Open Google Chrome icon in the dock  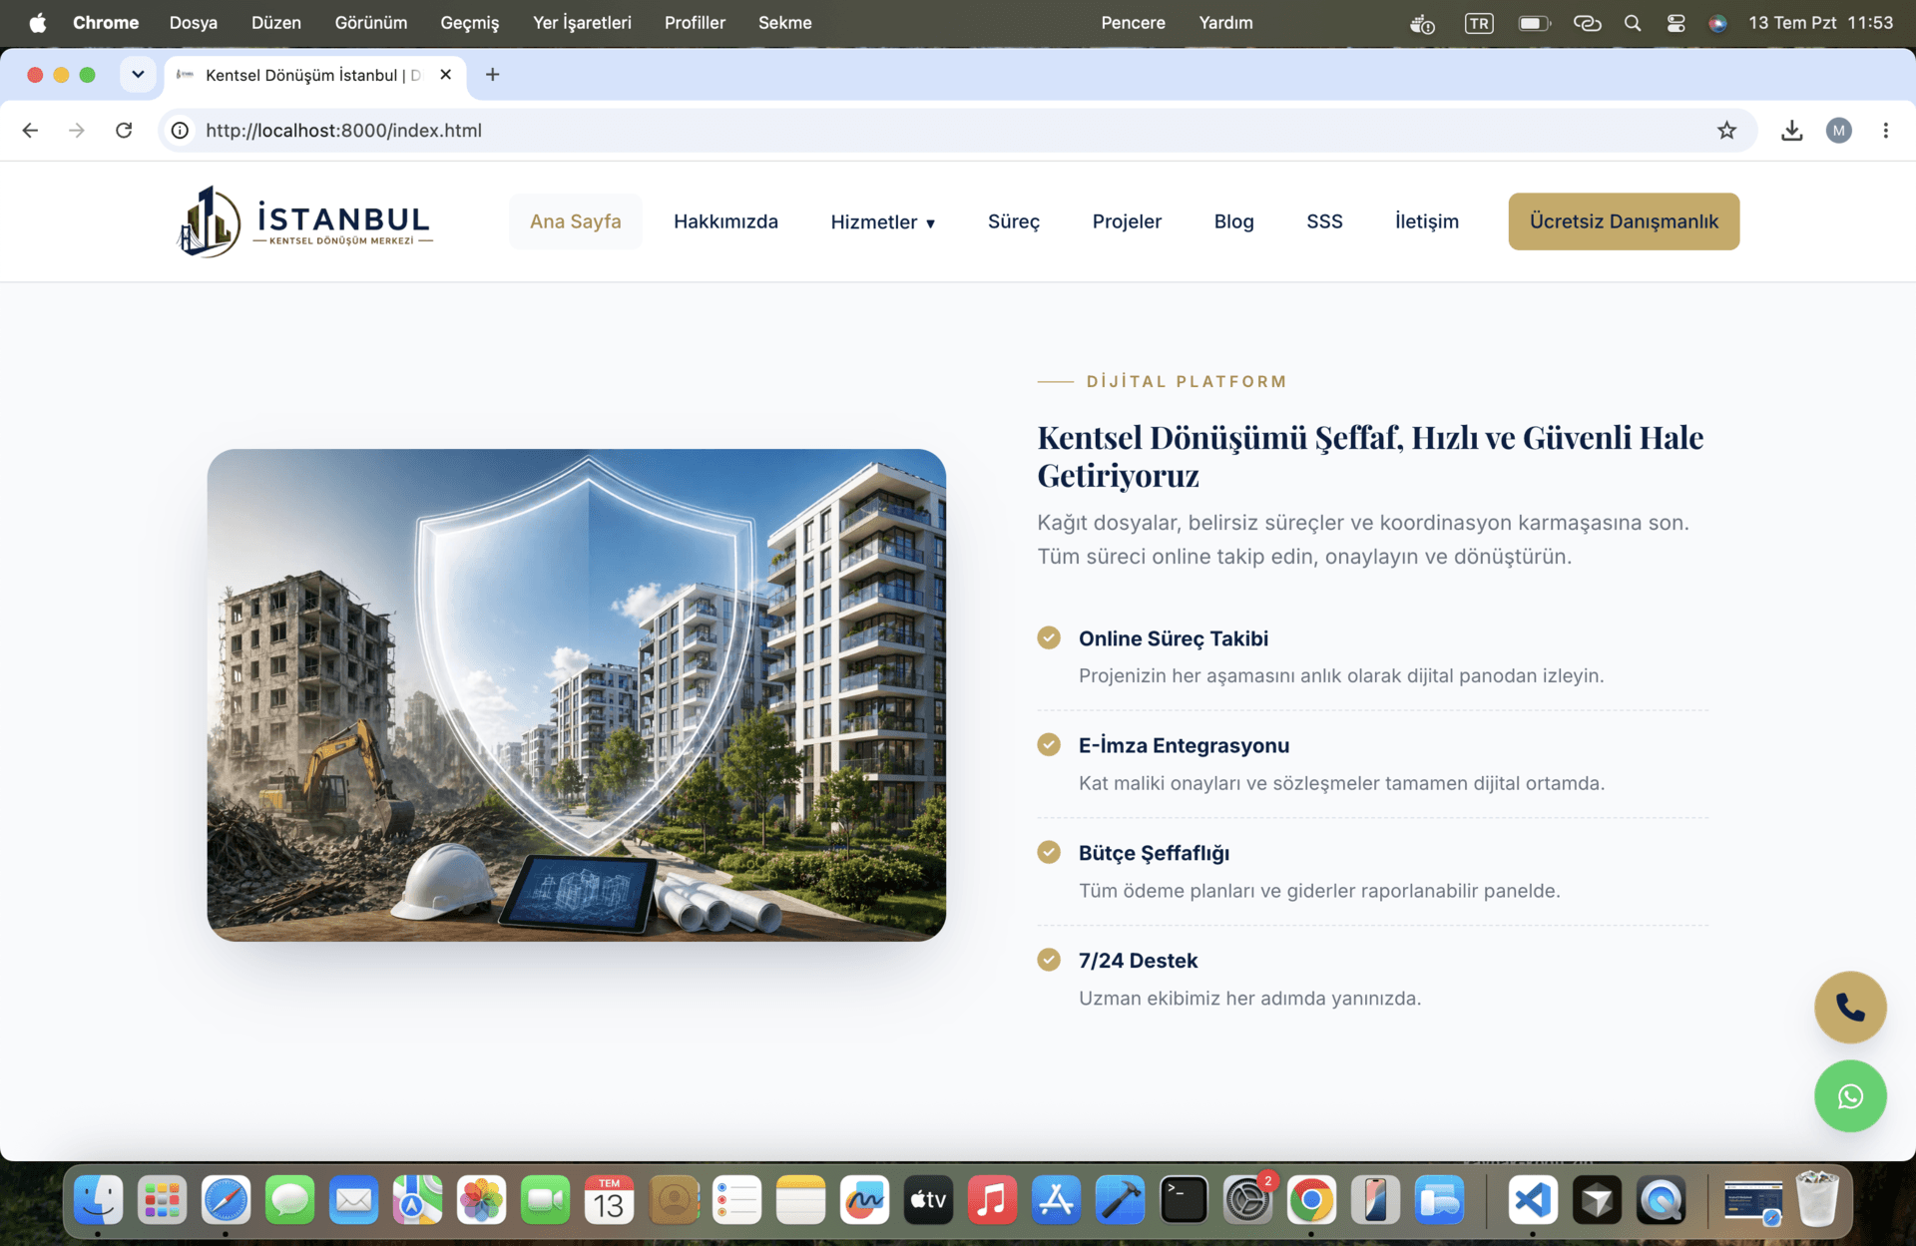pos(1311,1200)
